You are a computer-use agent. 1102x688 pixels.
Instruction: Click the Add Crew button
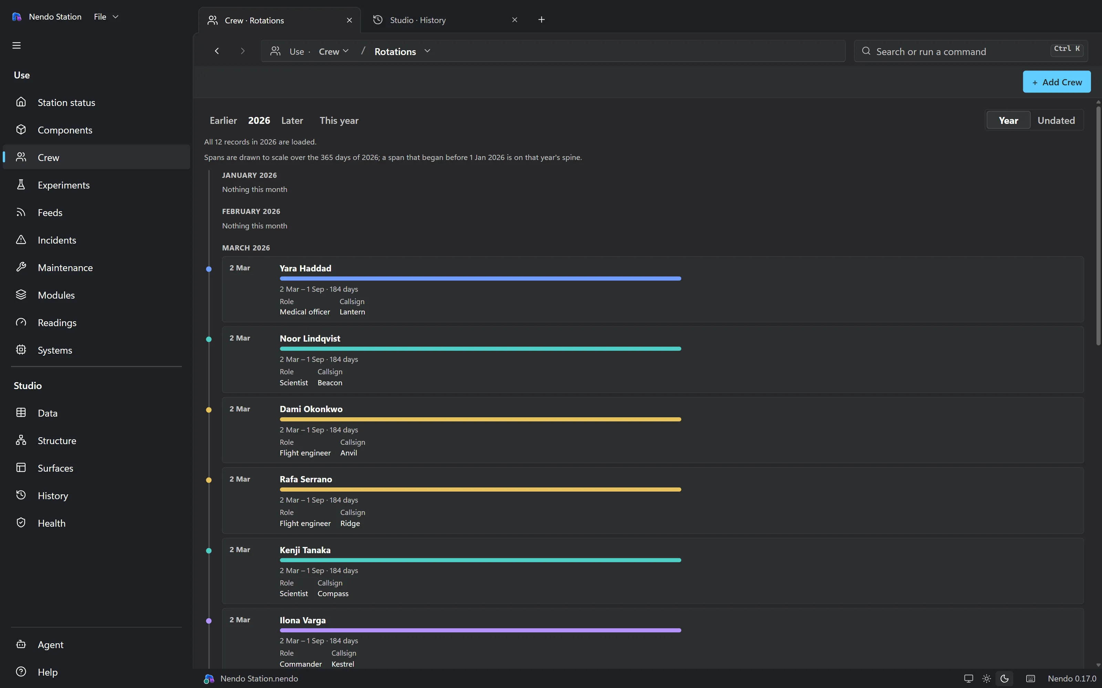click(x=1057, y=82)
